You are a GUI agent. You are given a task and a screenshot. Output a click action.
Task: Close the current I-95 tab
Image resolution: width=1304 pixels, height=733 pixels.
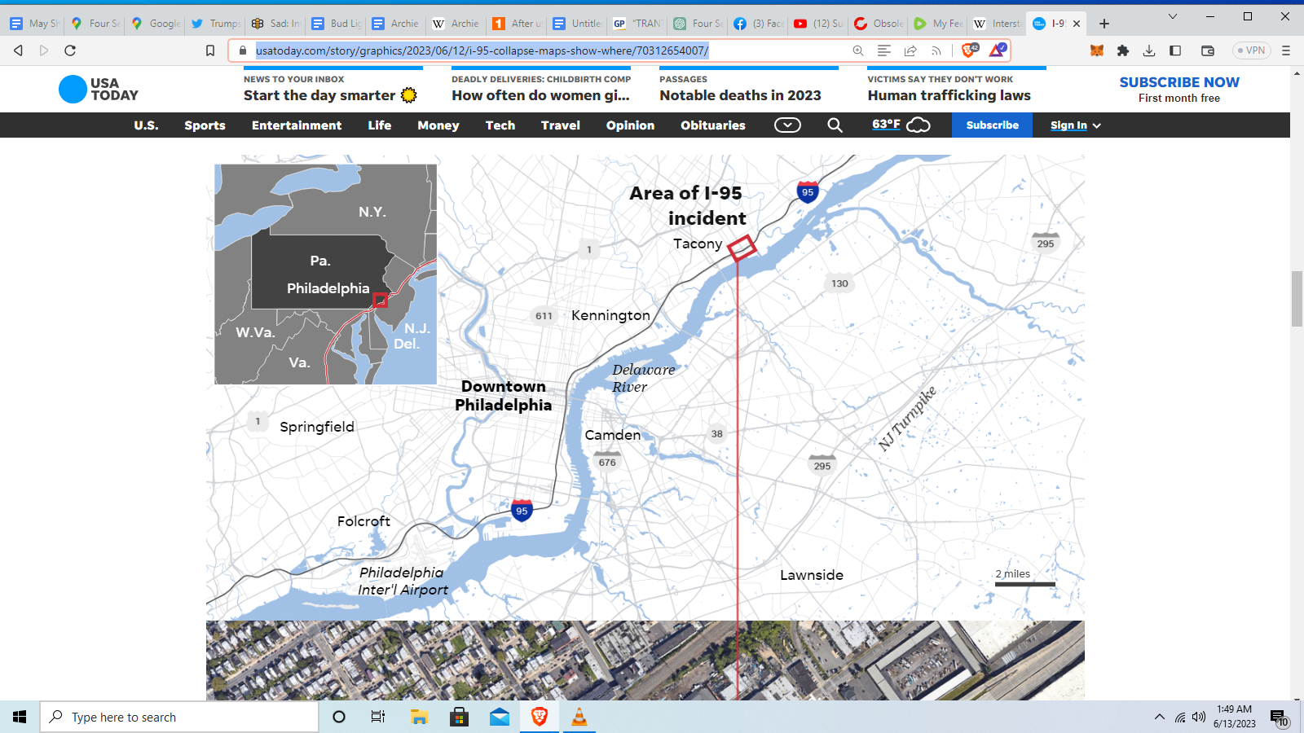(x=1077, y=24)
